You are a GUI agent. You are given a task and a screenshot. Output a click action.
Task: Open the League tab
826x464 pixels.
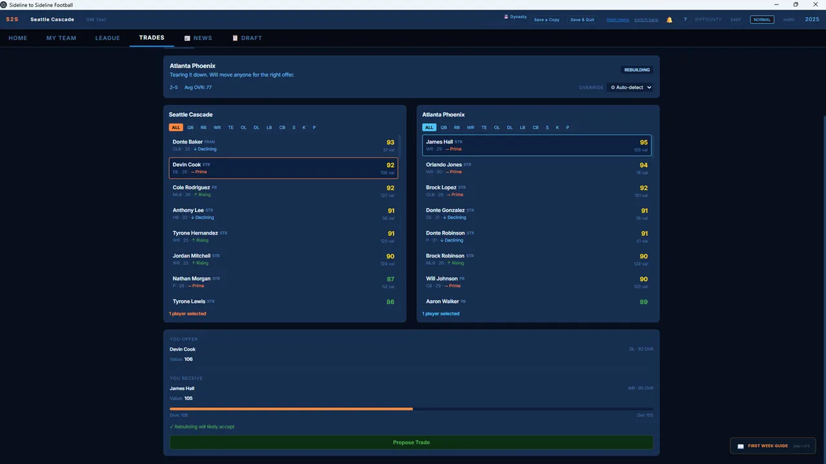pos(108,38)
